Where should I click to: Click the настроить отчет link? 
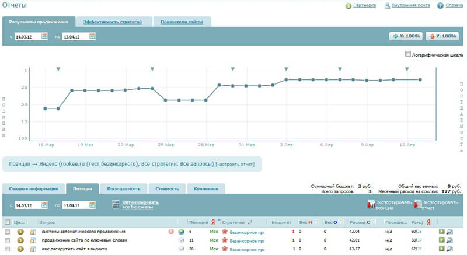[235, 165]
